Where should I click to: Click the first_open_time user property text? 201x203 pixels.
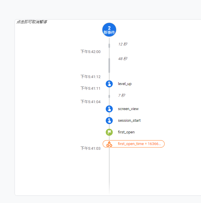coord(139,144)
